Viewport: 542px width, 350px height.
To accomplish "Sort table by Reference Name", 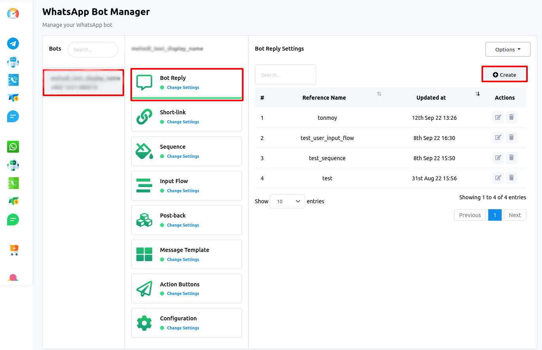I will click(324, 98).
